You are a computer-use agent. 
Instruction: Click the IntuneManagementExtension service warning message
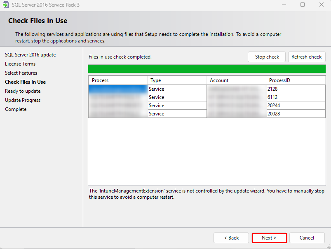[207, 194]
